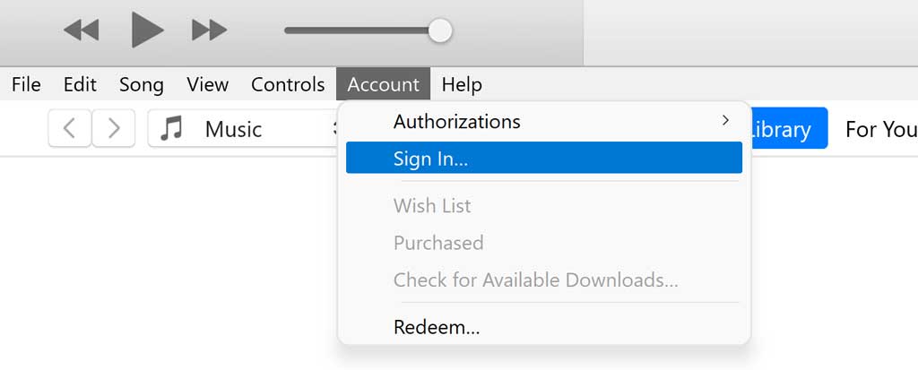Skip ahead with the fast-forward icon
The width and height of the screenshot is (918, 370).
point(209,30)
